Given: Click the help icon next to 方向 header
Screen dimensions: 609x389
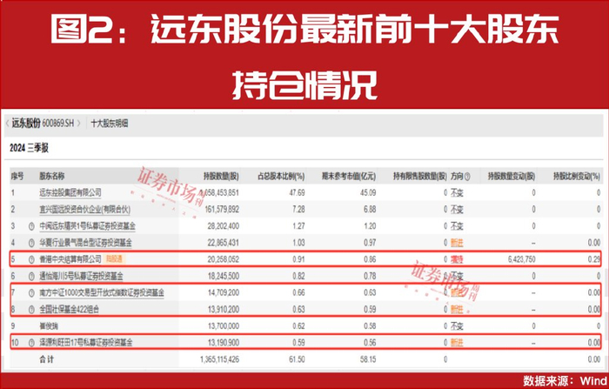Looking at the screenshot, I should (x=467, y=177).
